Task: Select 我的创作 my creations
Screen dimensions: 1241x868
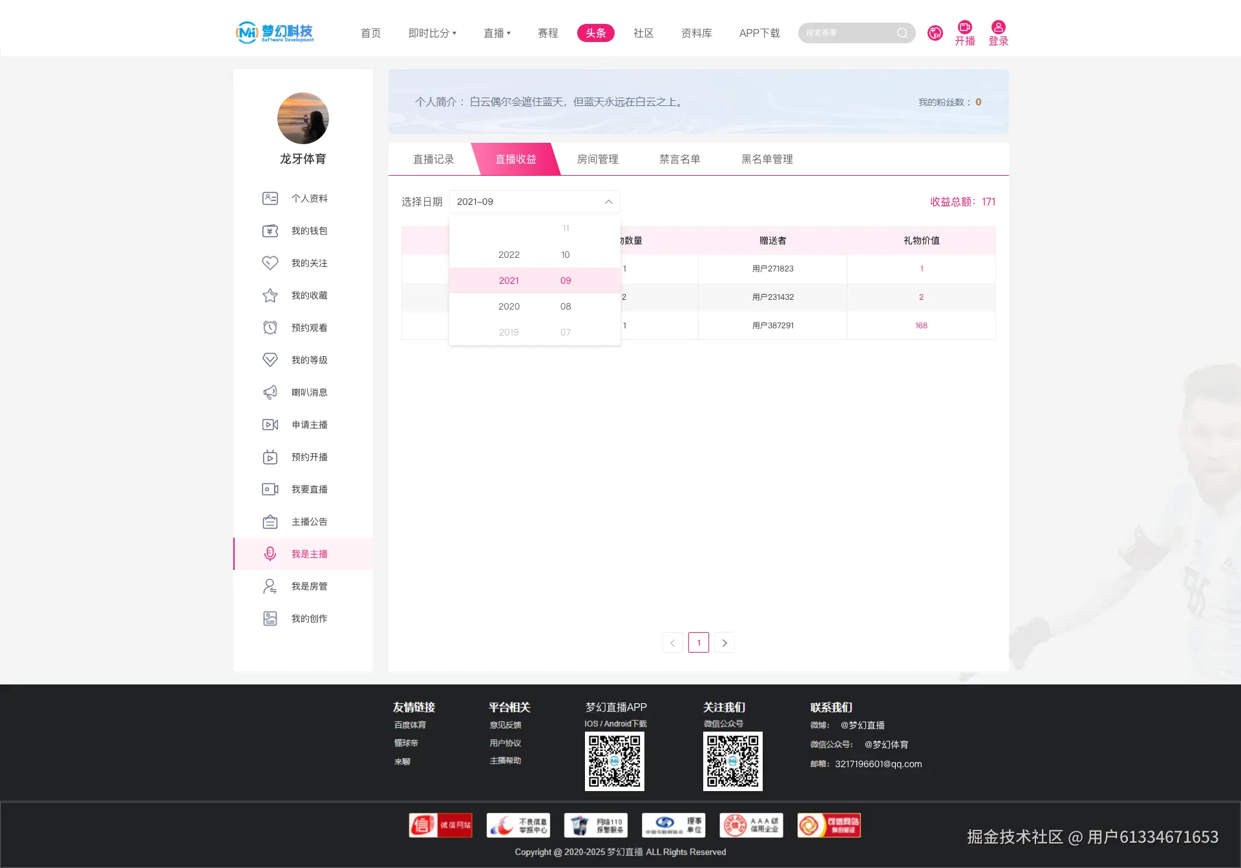Action: click(309, 619)
